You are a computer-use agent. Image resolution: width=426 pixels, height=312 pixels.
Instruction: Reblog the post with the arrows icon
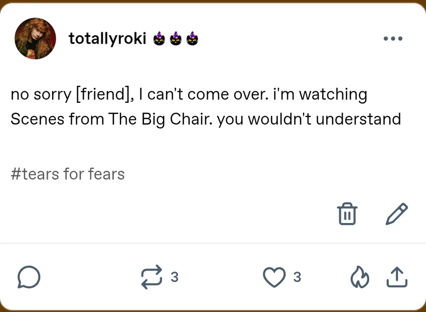(151, 277)
